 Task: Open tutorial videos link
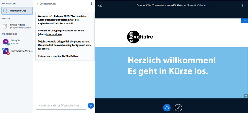[54, 34]
